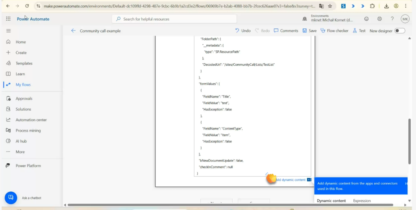The width and height of the screenshot is (416, 210).
Task: Switch to Dynamic content tab
Action: tap(331, 201)
